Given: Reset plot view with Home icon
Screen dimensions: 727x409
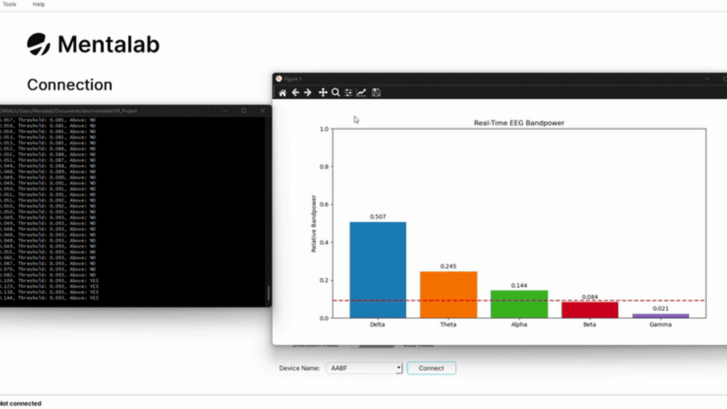Looking at the screenshot, I should tap(283, 93).
